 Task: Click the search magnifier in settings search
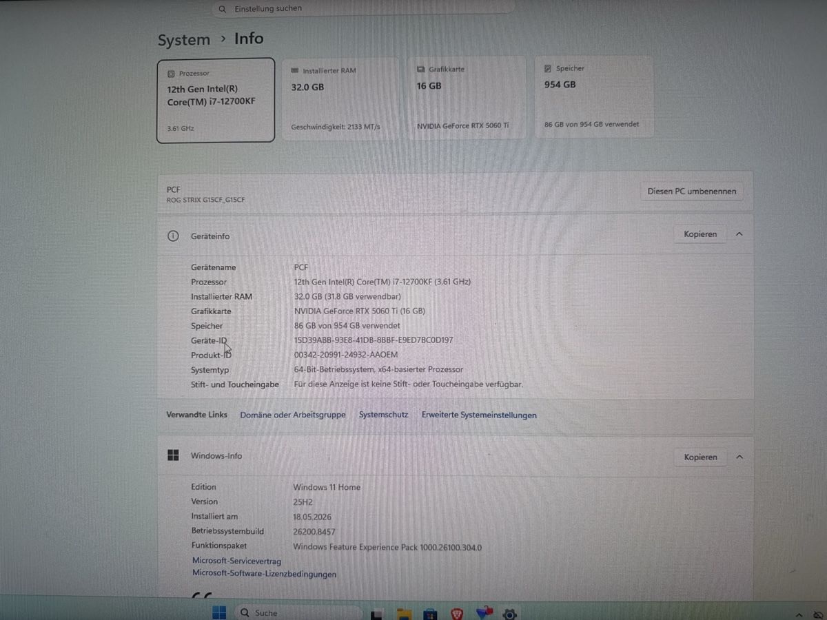pos(222,9)
